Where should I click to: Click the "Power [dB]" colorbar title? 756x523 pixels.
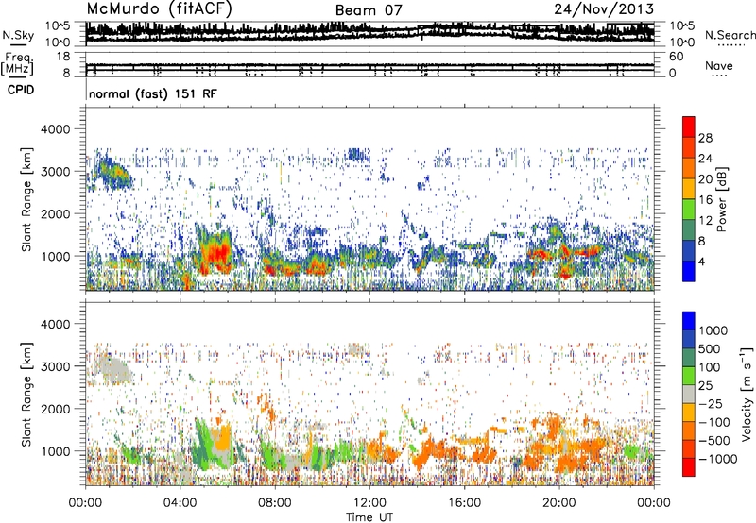[x=722, y=199]
